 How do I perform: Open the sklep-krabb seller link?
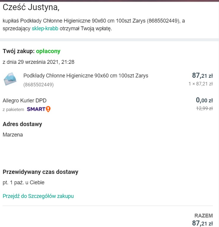(x=45, y=29)
